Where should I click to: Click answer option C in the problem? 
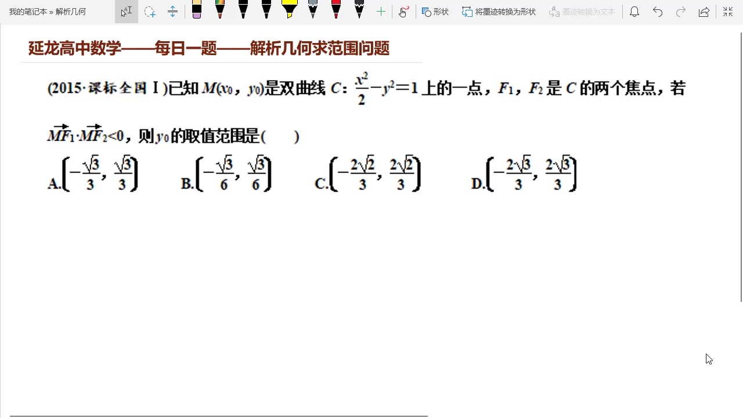(368, 174)
